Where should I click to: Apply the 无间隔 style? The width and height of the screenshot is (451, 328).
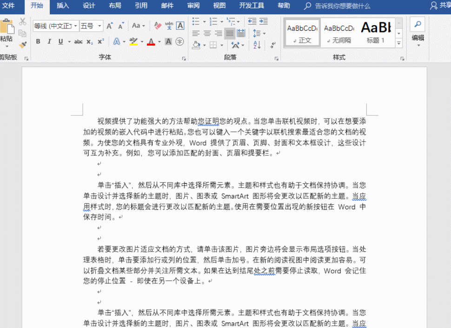pos(339,33)
